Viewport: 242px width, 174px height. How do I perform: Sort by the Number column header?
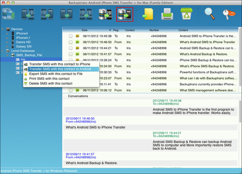(154, 30)
